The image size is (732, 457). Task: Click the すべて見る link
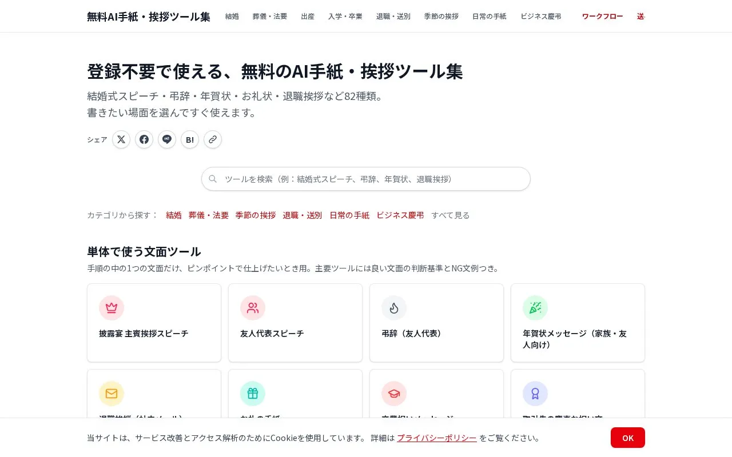(451, 215)
